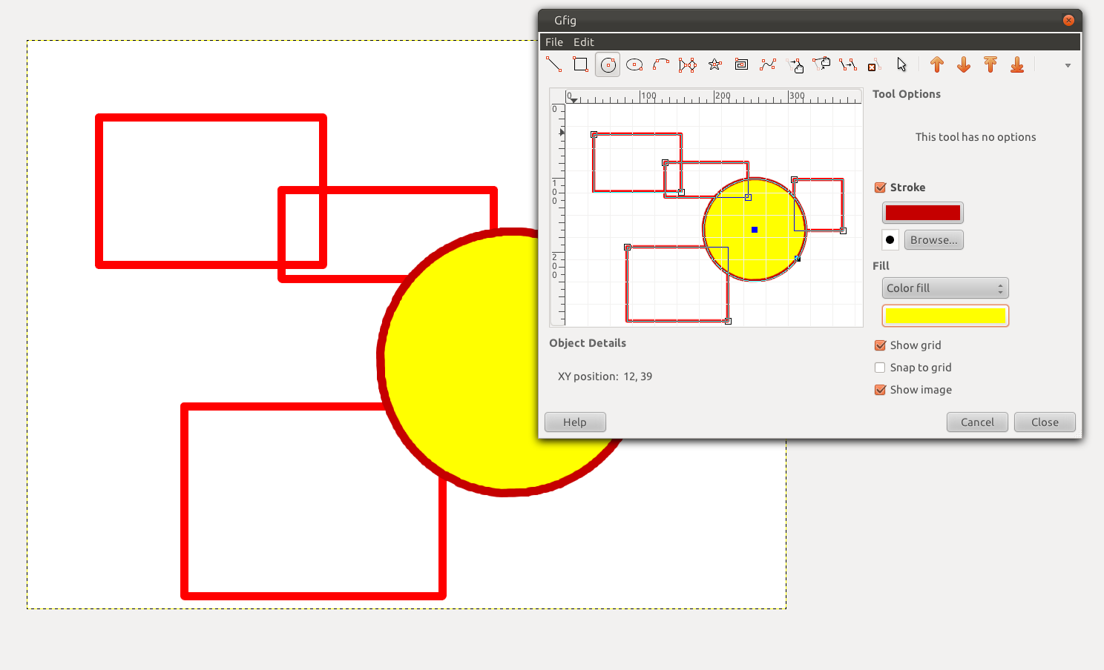Image resolution: width=1104 pixels, height=670 pixels.
Task: Send selected object to the bottom
Action: pyautogui.click(x=1017, y=64)
